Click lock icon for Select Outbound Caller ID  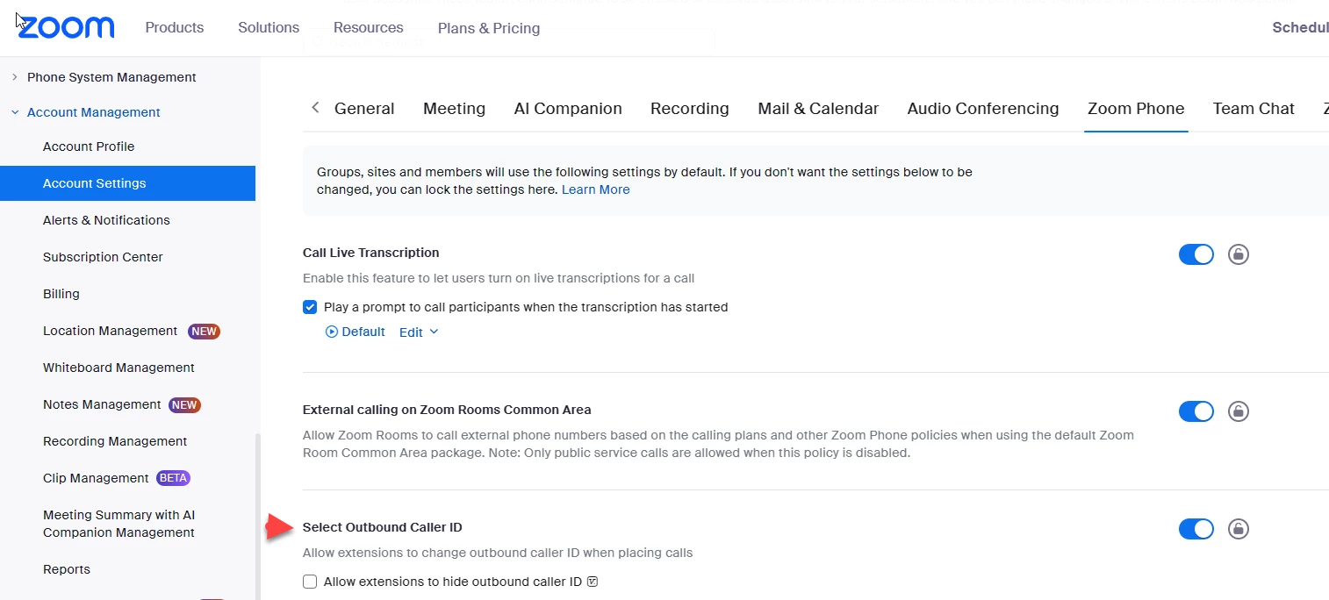(x=1238, y=529)
